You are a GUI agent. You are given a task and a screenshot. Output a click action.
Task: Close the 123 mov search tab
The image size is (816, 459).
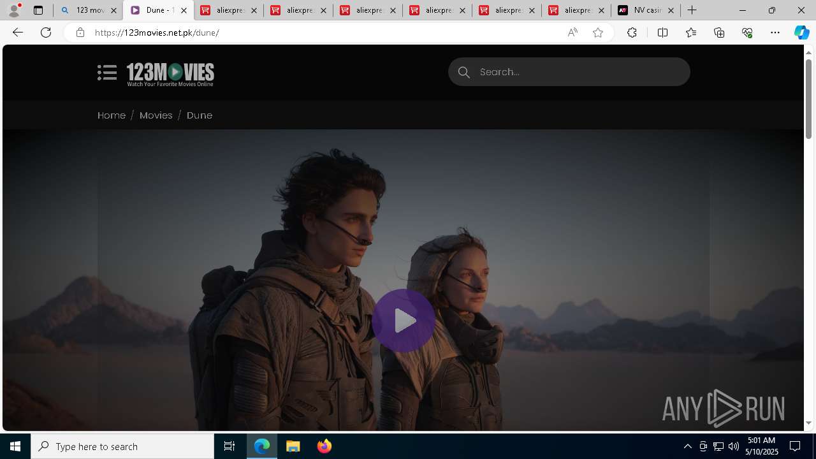[114, 10]
